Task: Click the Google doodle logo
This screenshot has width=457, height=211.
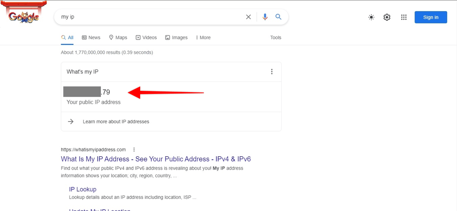Action: coord(24,15)
